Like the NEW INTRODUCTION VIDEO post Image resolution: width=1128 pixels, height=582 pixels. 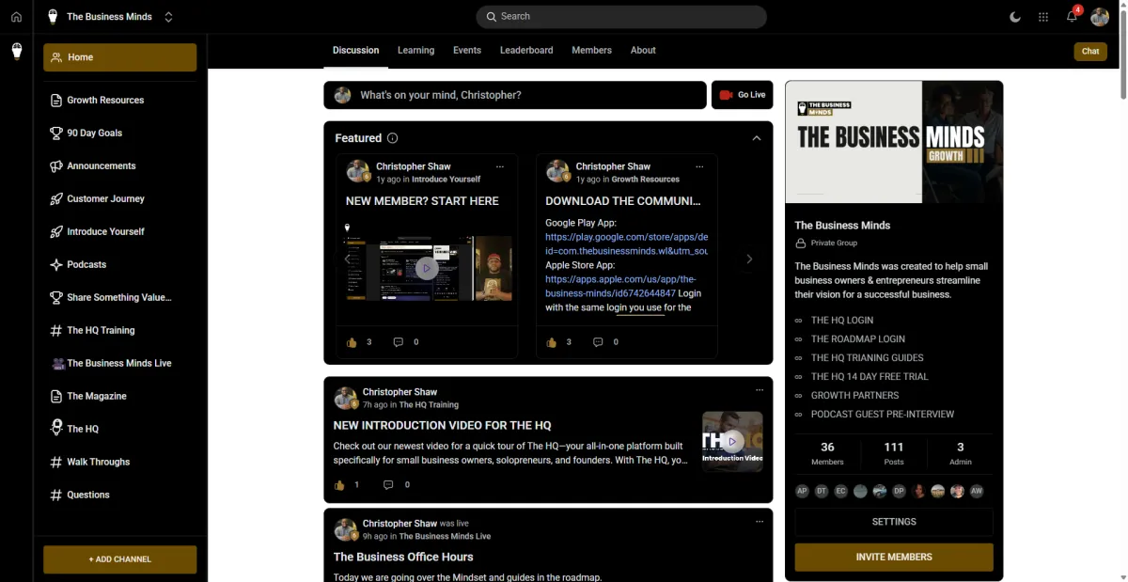pos(340,485)
